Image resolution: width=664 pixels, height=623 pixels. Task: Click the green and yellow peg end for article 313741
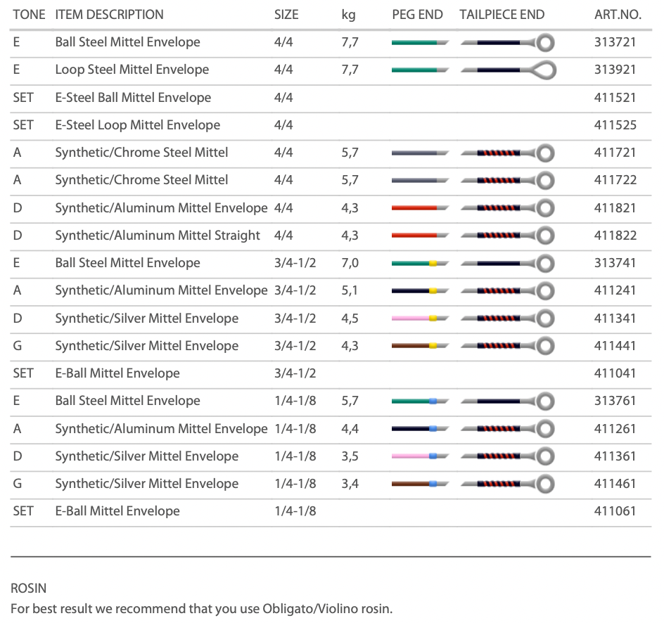[x=420, y=263]
